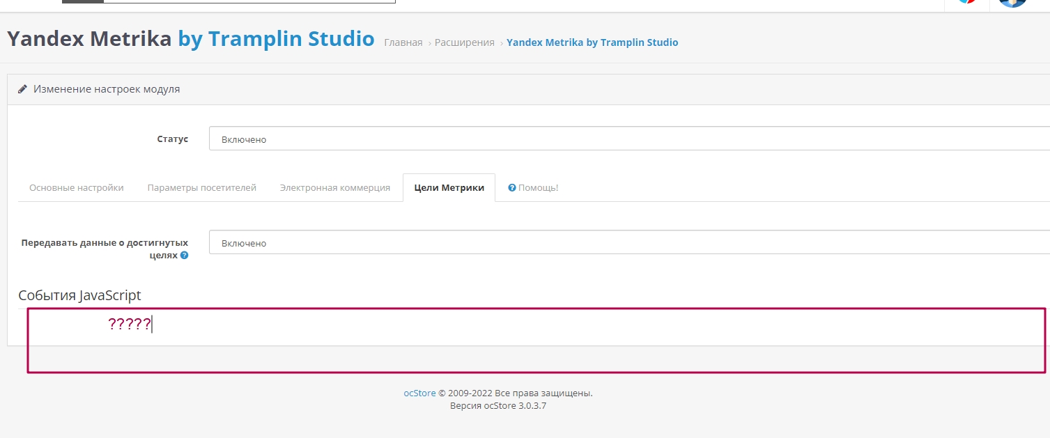The width and height of the screenshot is (1050, 438).
Task: Click the red-blue round icon left of avatar
Action: [x=966, y=1]
